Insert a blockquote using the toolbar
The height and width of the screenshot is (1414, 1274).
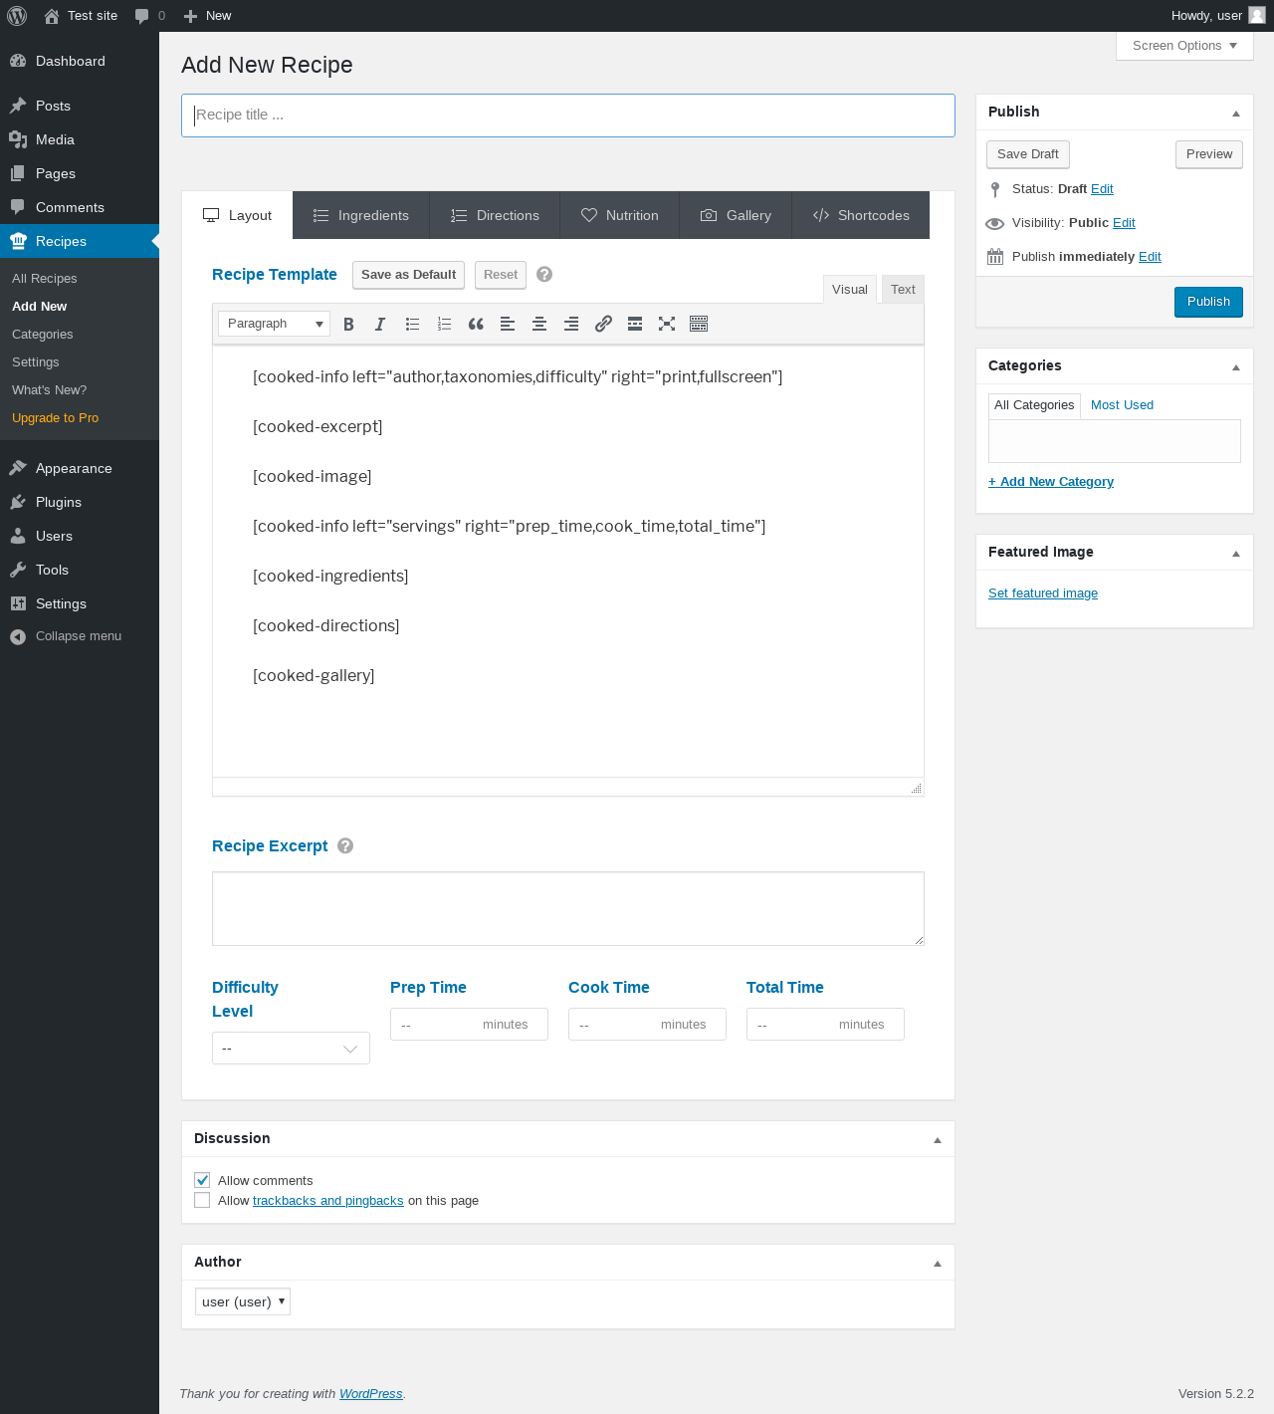coord(476,324)
